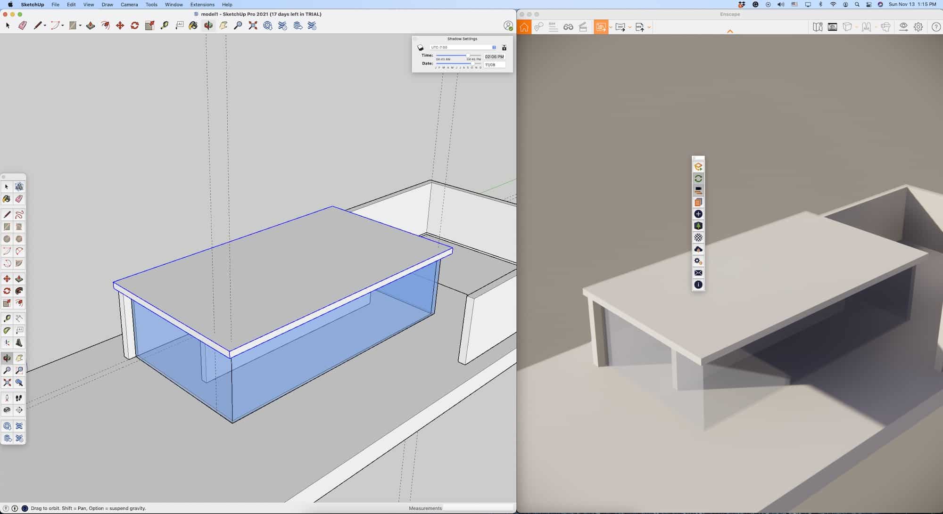This screenshot has height=514, width=943.
Task: Open the BIM info panel in Enscape
Action: click(x=554, y=27)
